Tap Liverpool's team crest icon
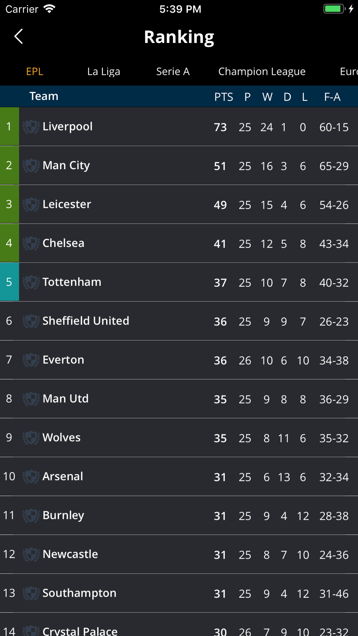This screenshot has width=358, height=636. pos(31,127)
